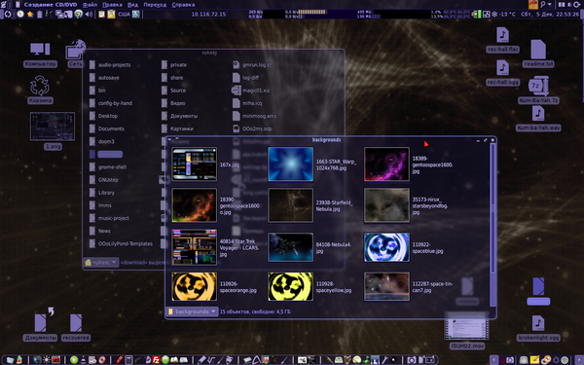Screen dimensions: 584x365
Task: Click the clipboard icon in top panel
Action: tap(101, 15)
